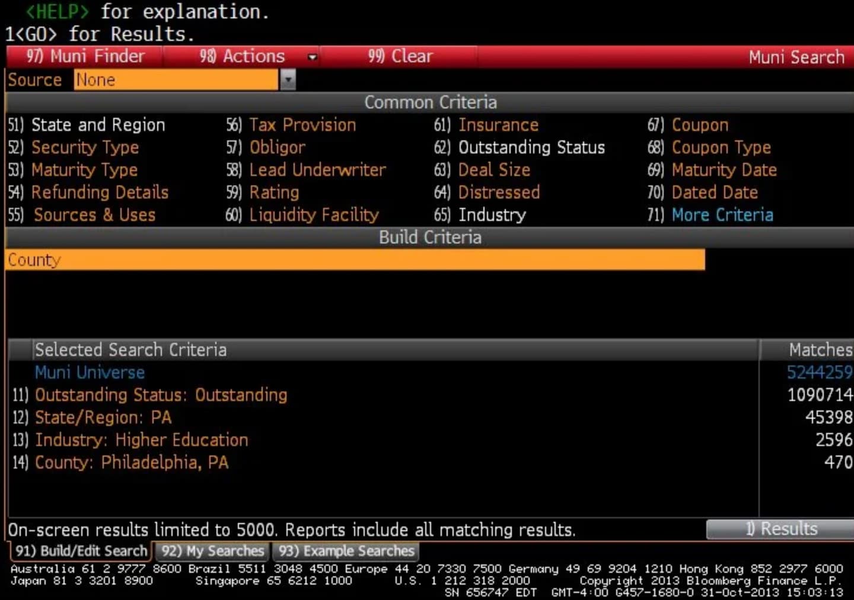Select County: Philadelphia, PA criterion row
This screenshot has width=854, height=600.
pyautogui.click(x=131, y=463)
